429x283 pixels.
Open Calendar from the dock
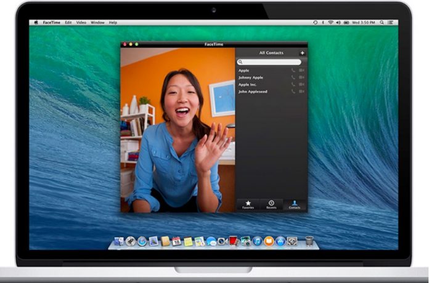176,241
